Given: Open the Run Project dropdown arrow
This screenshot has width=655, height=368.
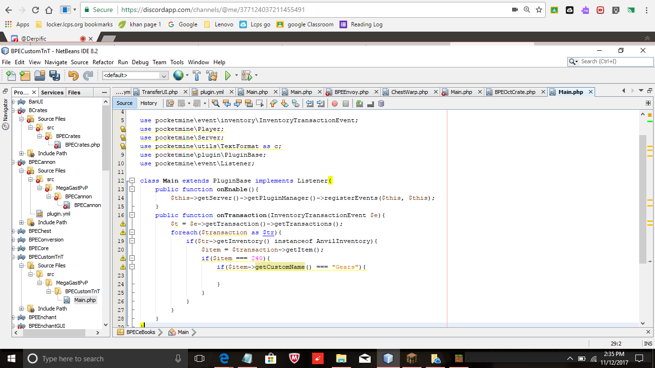Looking at the screenshot, I should (236, 75).
